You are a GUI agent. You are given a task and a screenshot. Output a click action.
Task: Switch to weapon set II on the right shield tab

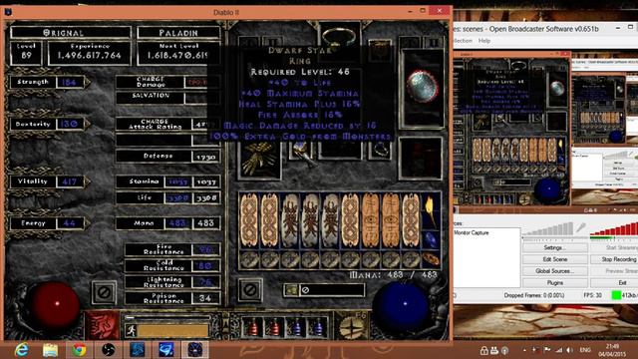(x=433, y=42)
